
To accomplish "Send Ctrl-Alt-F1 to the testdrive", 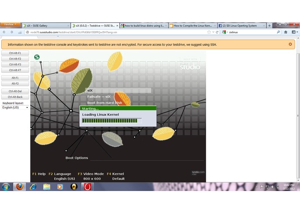I will tap(15, 53).
